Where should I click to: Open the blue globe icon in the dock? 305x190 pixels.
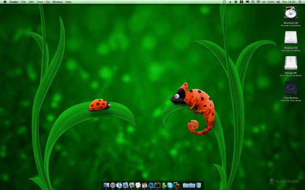[119, 185]
